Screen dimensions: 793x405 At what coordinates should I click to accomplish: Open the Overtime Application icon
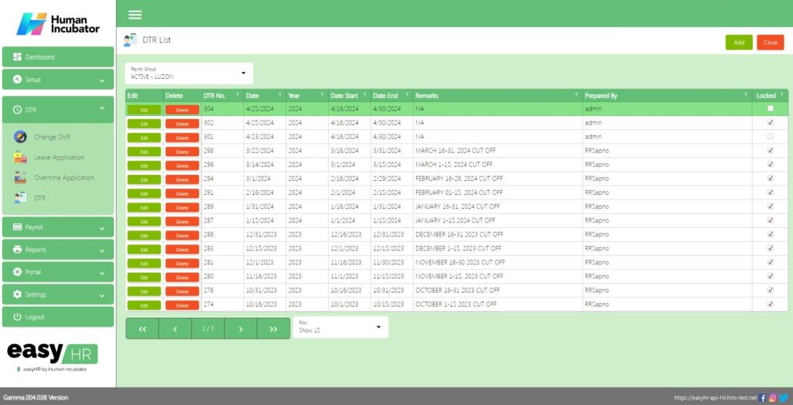click(x=21, y=178)
